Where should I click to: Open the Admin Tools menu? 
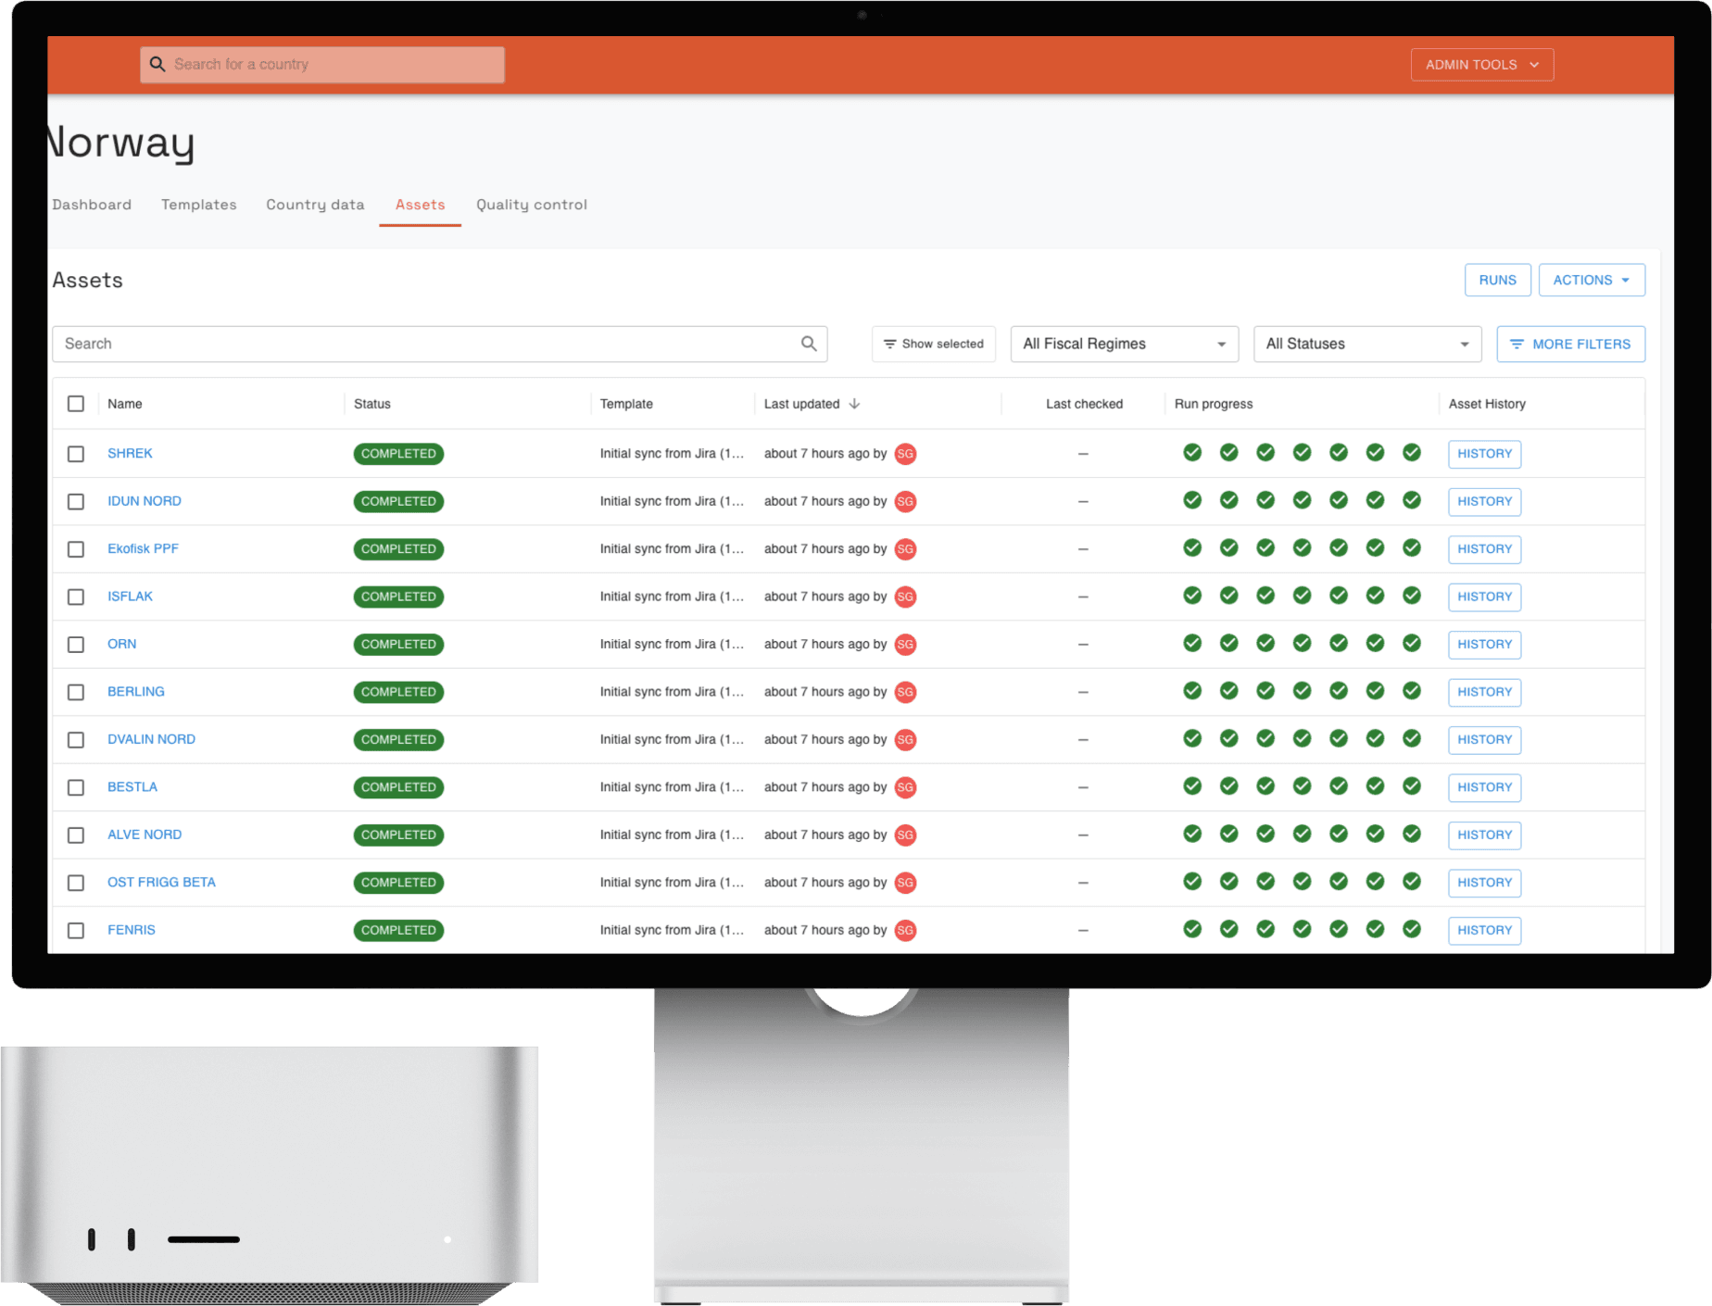click(1481, 65)
